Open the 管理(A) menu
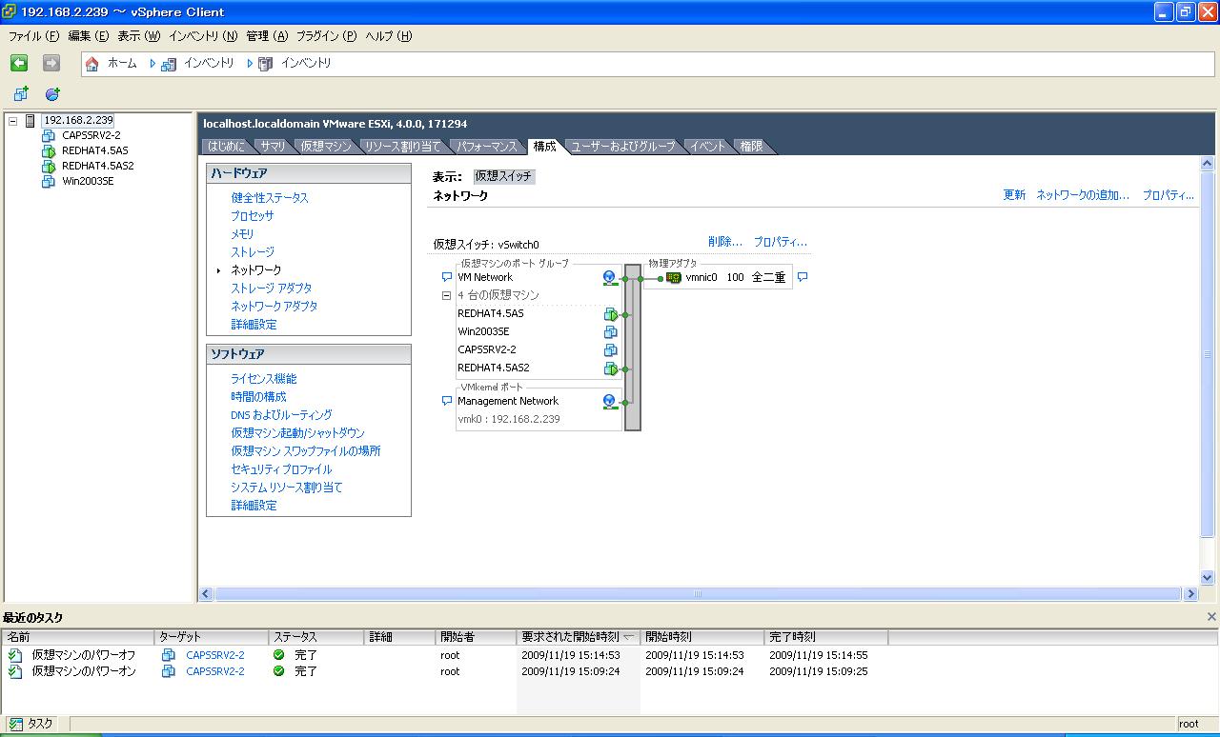Screen dimensions: 1220x737 267,36
